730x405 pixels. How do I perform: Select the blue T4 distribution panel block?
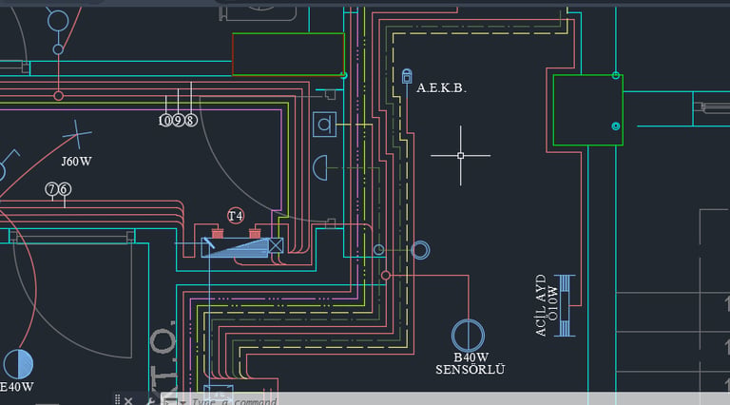(x=242, y=247)
